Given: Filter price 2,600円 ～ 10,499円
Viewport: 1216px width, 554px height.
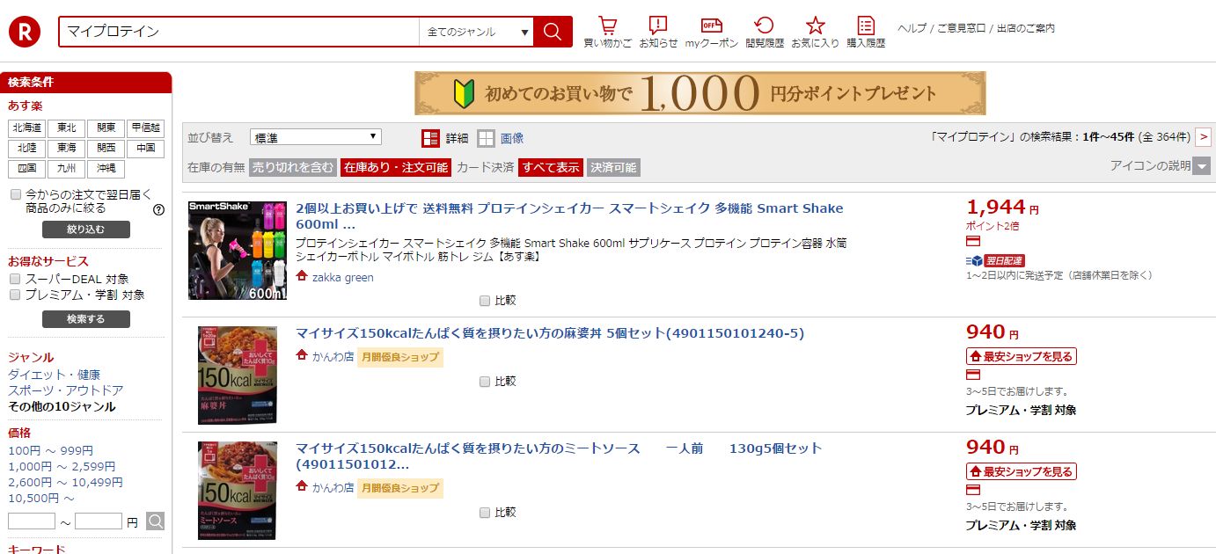Looking at the screenshot, I should pyautogui.click(x=65, y=483).
